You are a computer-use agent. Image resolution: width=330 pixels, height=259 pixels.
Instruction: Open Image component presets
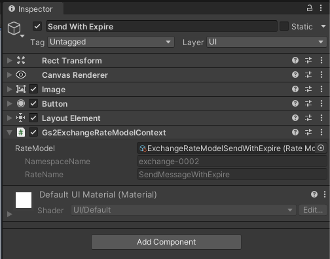coord(308,89)
